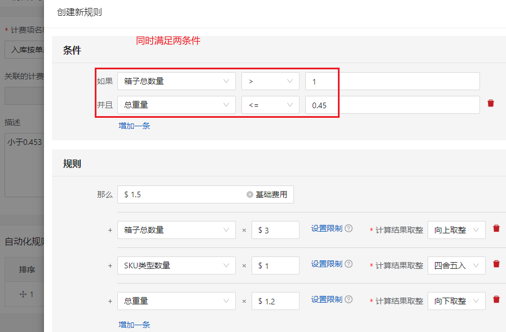Focus the $1 multiplier field
This screenshot has height=332, width=506.
[x=276, y=265]
